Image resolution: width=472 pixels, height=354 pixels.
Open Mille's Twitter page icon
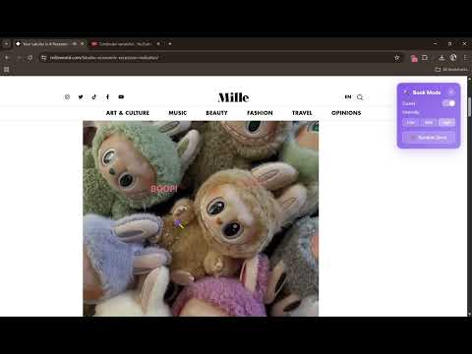81,97
